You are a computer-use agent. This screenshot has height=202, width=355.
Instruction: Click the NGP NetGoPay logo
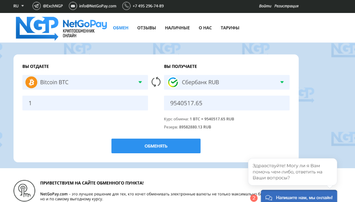click(x=62, y=28)
